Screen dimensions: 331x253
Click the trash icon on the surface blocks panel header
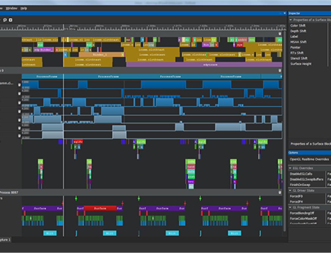pyautogui.click(x=280, y=33)
